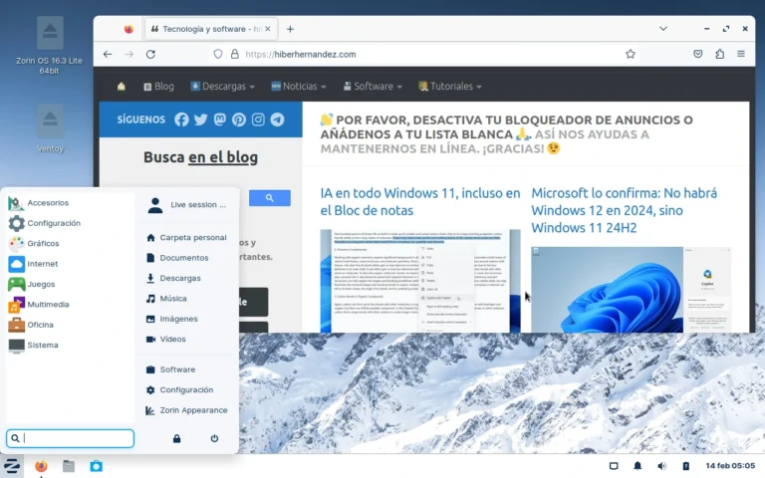Open the new tab plus button

pos(290,29)
